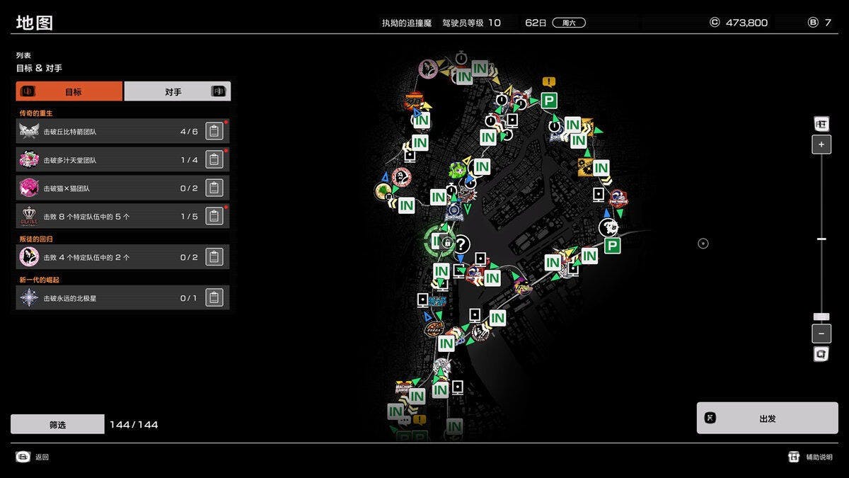Click the 目标 & 对手 list heading
Screen dimensions: 849x478
coord(40,69)
